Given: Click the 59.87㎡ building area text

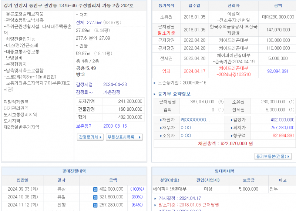Looking at the screenshot, I should (x=83, y=54).
